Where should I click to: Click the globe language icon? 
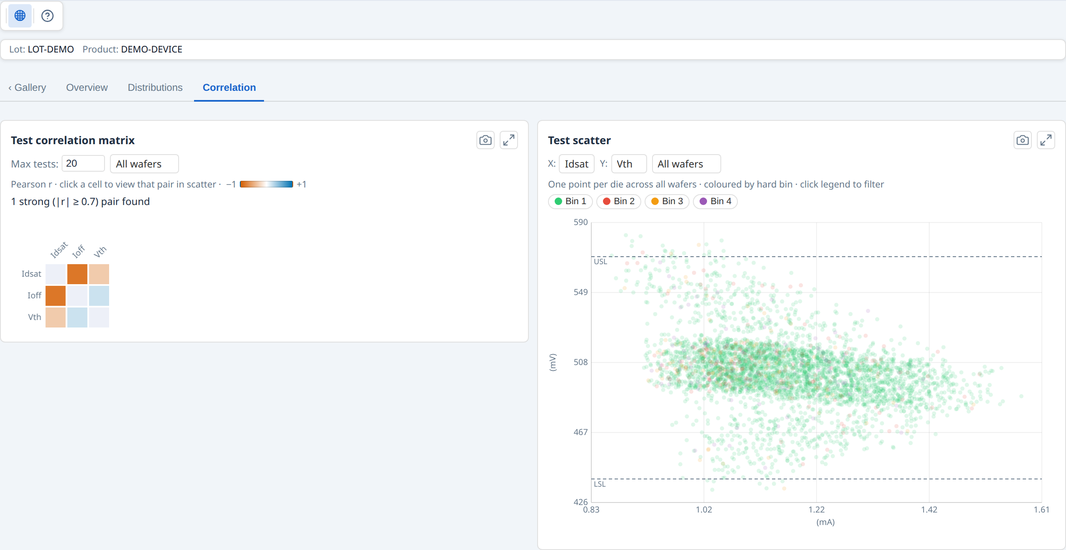tap(20, 16)
